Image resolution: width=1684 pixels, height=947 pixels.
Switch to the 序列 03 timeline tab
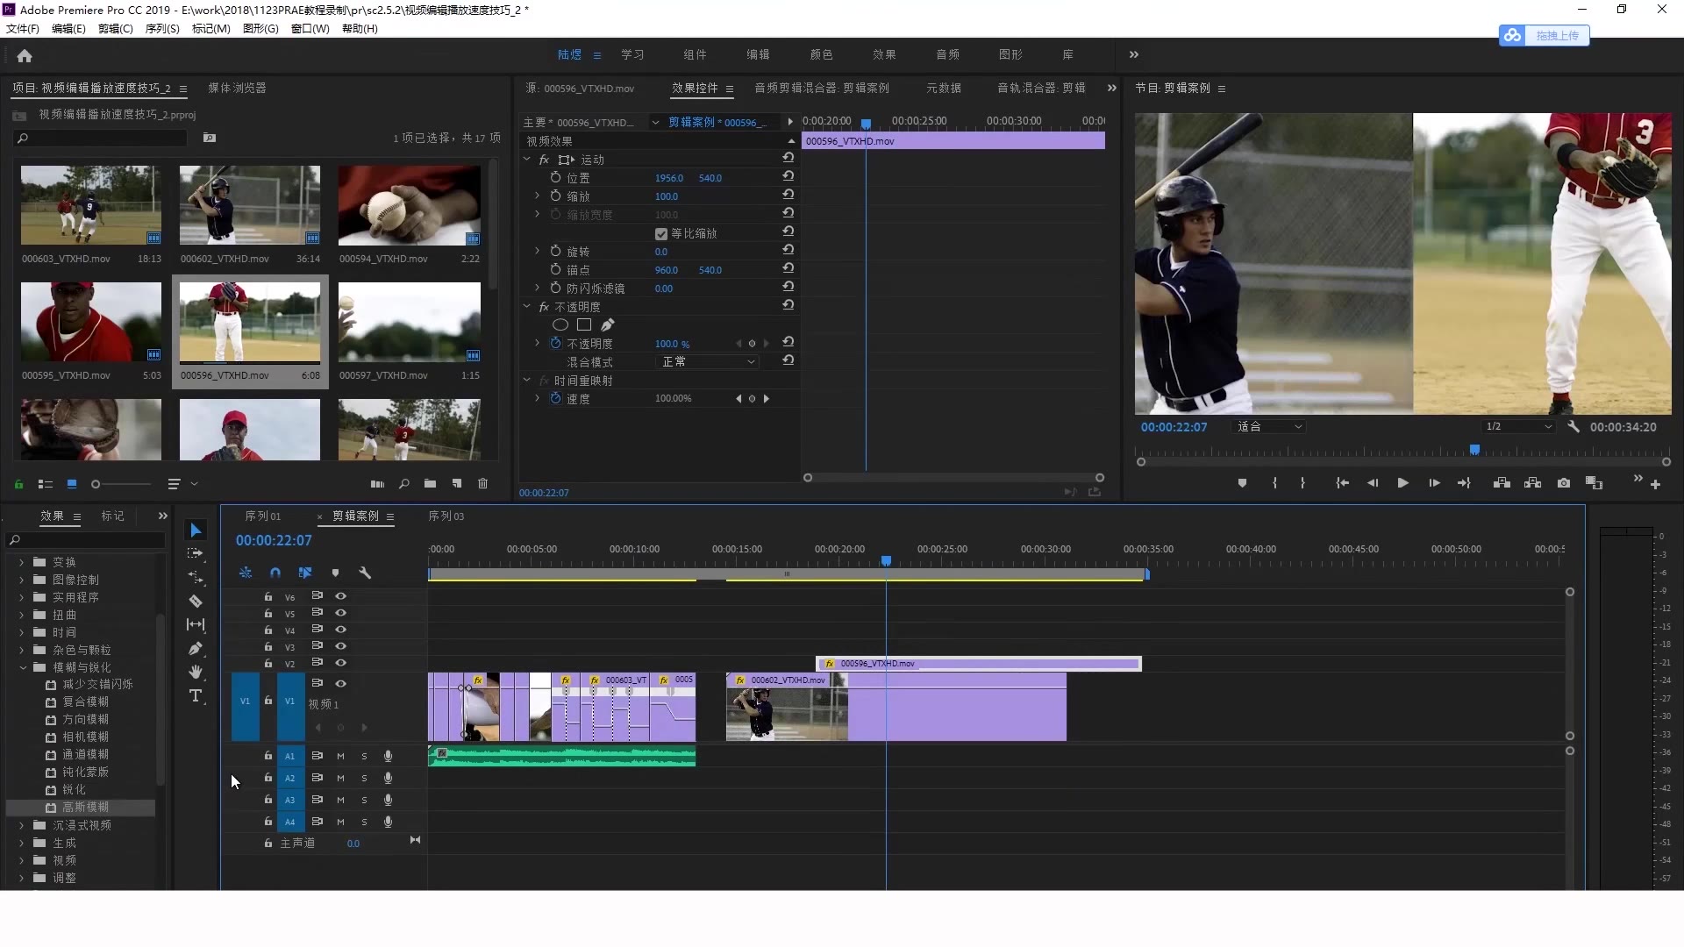(446, 516)
